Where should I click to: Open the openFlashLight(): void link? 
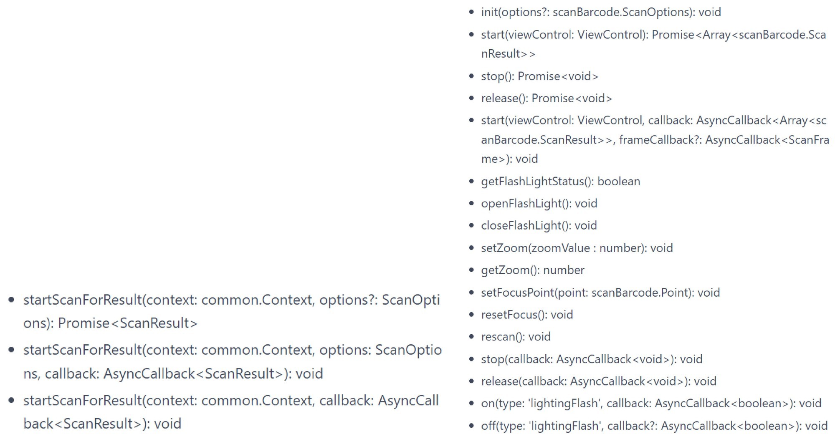pyautogui.click(x=539, y=204)
